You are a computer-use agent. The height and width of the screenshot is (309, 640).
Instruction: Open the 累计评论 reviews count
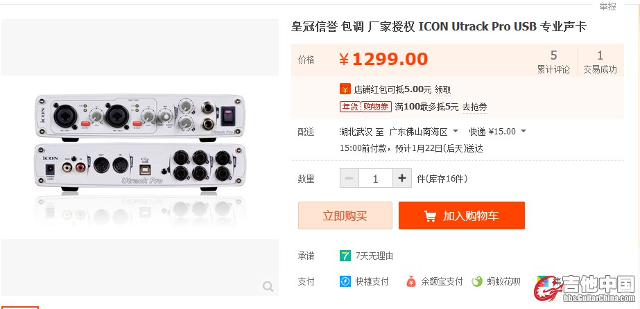[x=553, y=62]
